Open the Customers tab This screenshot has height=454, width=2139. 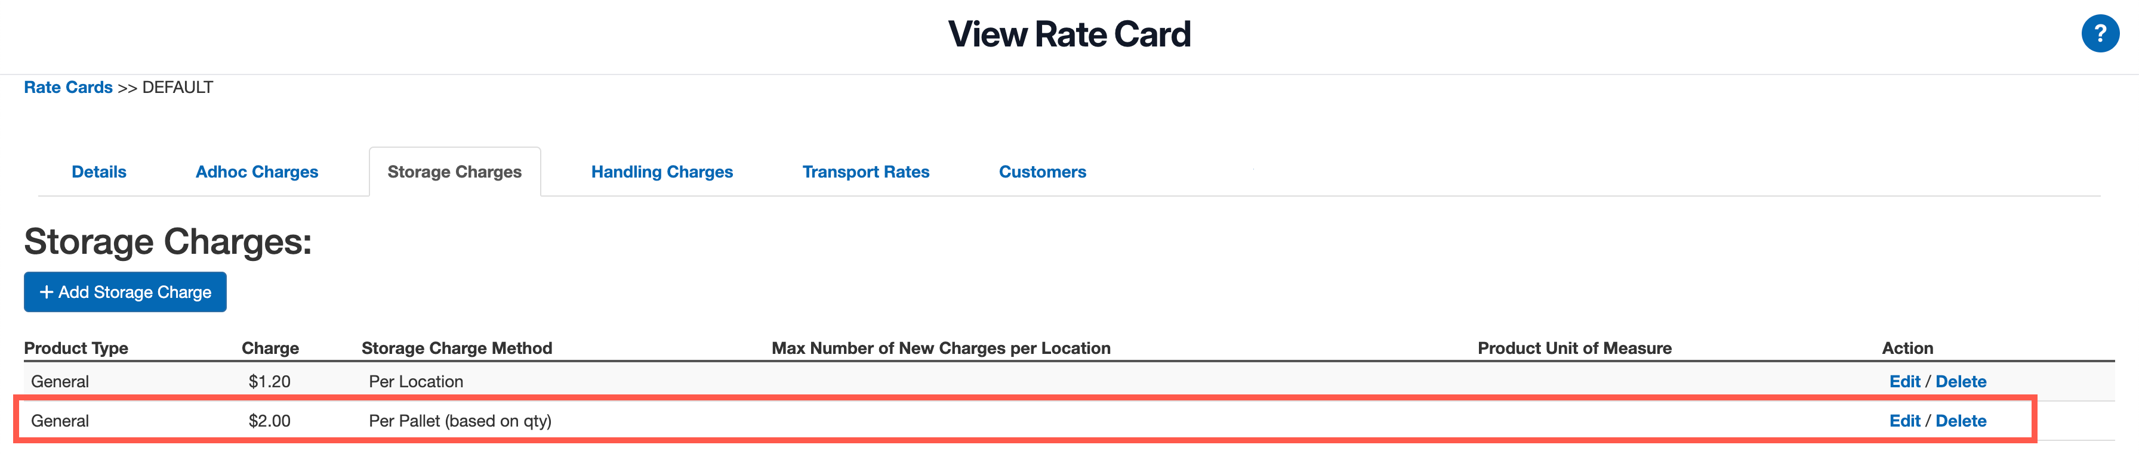point(1042,172)
